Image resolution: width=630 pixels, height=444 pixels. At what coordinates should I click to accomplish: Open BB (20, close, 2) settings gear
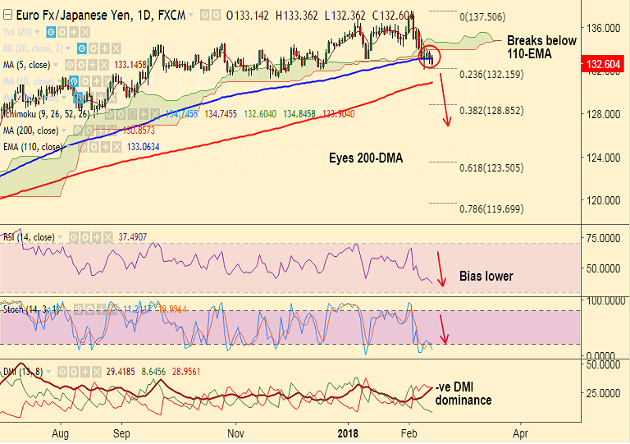[94, 48]
